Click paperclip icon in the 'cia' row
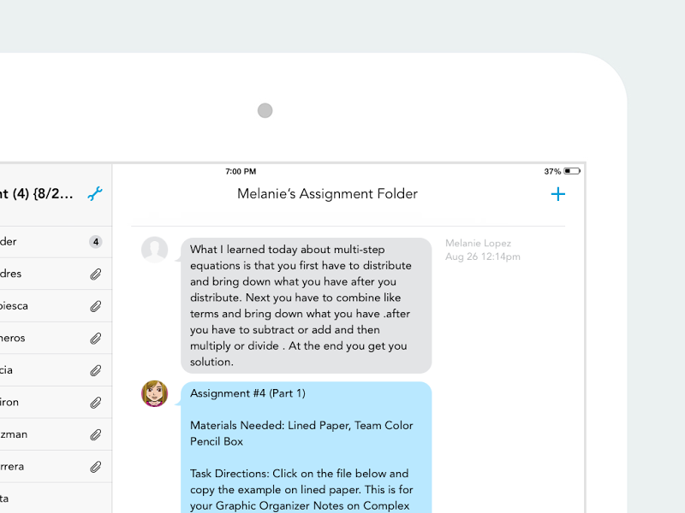 (x=96, y=370)
